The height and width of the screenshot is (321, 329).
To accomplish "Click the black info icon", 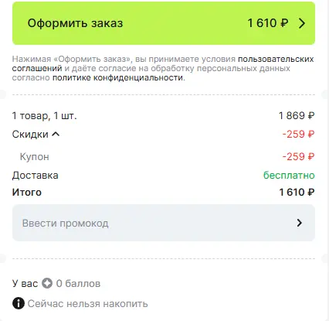I will click(x=19, y=303).
